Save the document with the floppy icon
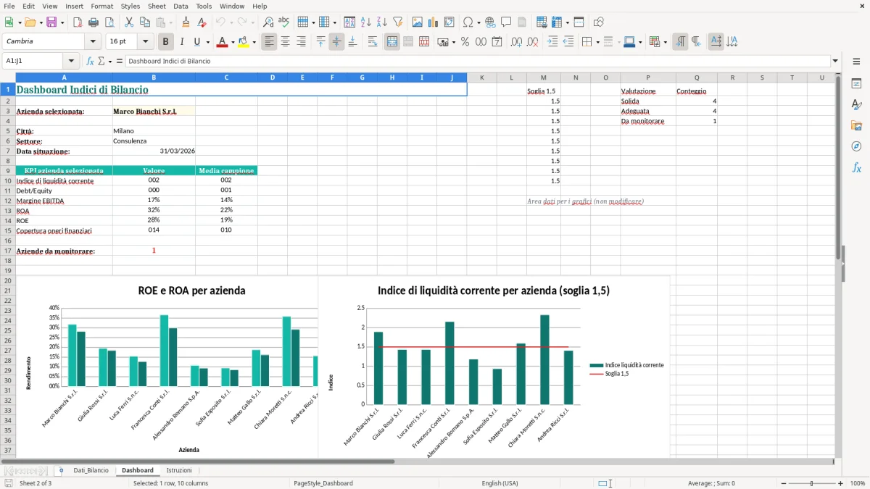This screenshot has height=489, width=870. 51,22
